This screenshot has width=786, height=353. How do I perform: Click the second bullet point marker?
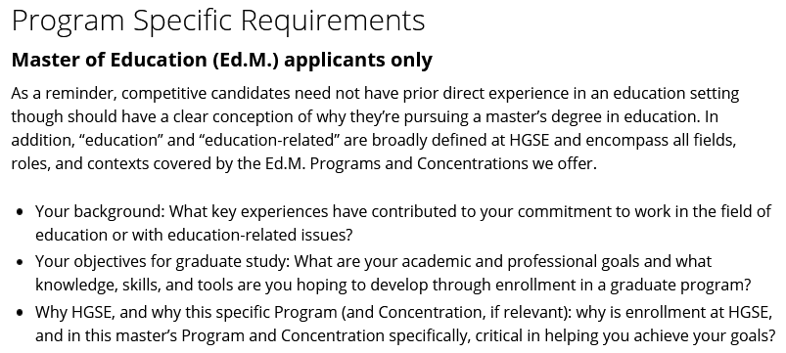(20, 262)
